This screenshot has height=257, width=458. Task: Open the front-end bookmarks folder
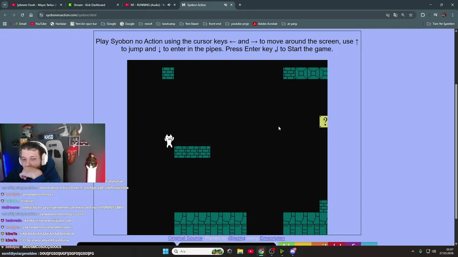(212, 24)
